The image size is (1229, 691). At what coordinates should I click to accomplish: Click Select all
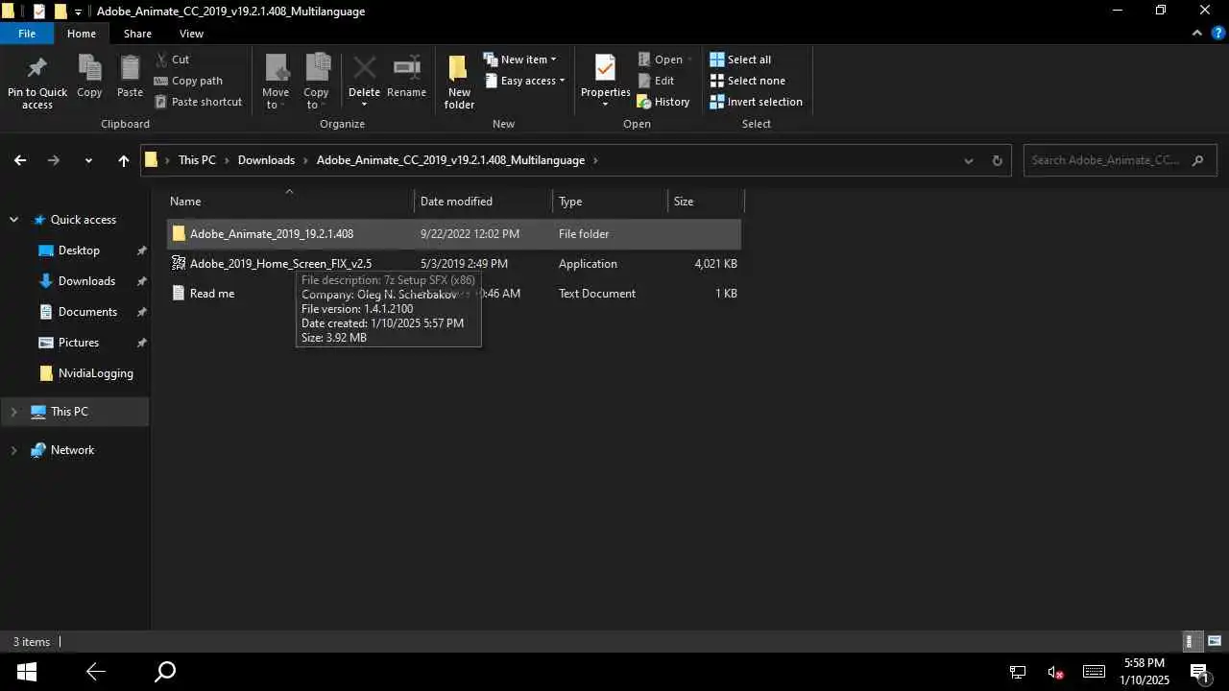(740, 60)
